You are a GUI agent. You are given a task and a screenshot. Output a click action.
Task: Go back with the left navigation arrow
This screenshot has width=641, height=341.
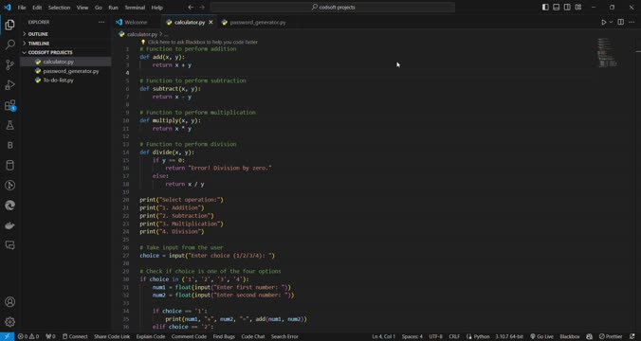(x=191, y=8)
